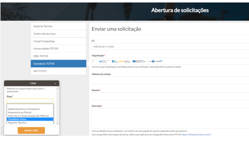
Task: Choose Suporte Técnico in Área list
Action: tap(30, 123)
